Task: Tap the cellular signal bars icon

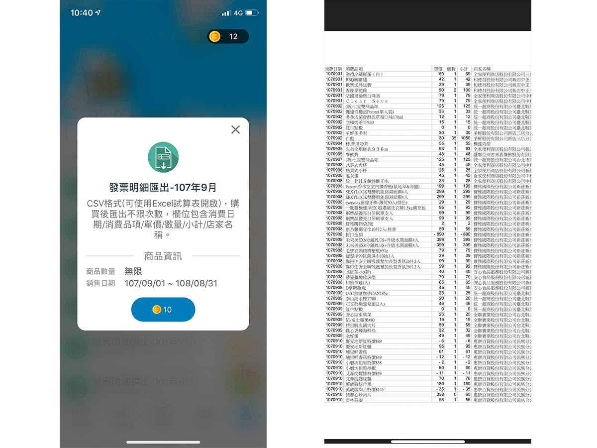Action: [226, 12]
